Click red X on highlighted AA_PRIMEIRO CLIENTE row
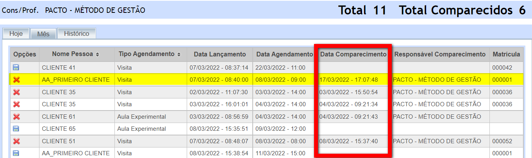 pos(16,80)
